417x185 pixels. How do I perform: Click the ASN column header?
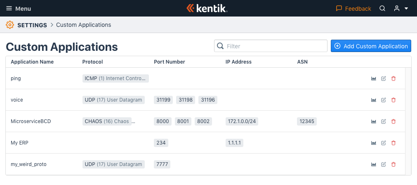302,62
